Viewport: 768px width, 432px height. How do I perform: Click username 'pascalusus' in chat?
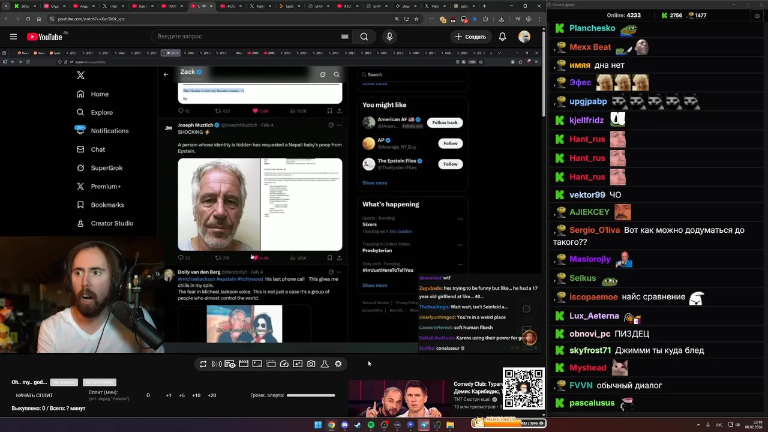(592, 403)
